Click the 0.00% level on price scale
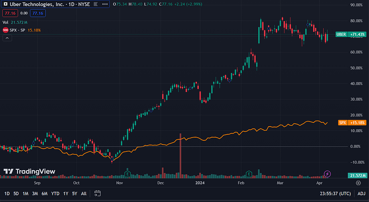The width and height of the screenshot is (369, 202). 355,146
